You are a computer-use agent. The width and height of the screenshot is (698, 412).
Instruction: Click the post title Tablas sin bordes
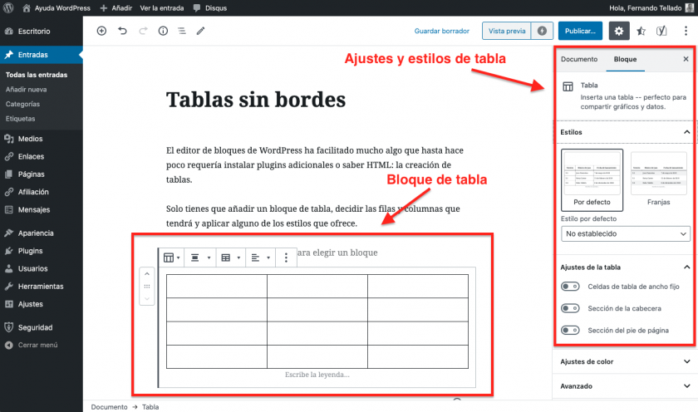pos(256,99)
